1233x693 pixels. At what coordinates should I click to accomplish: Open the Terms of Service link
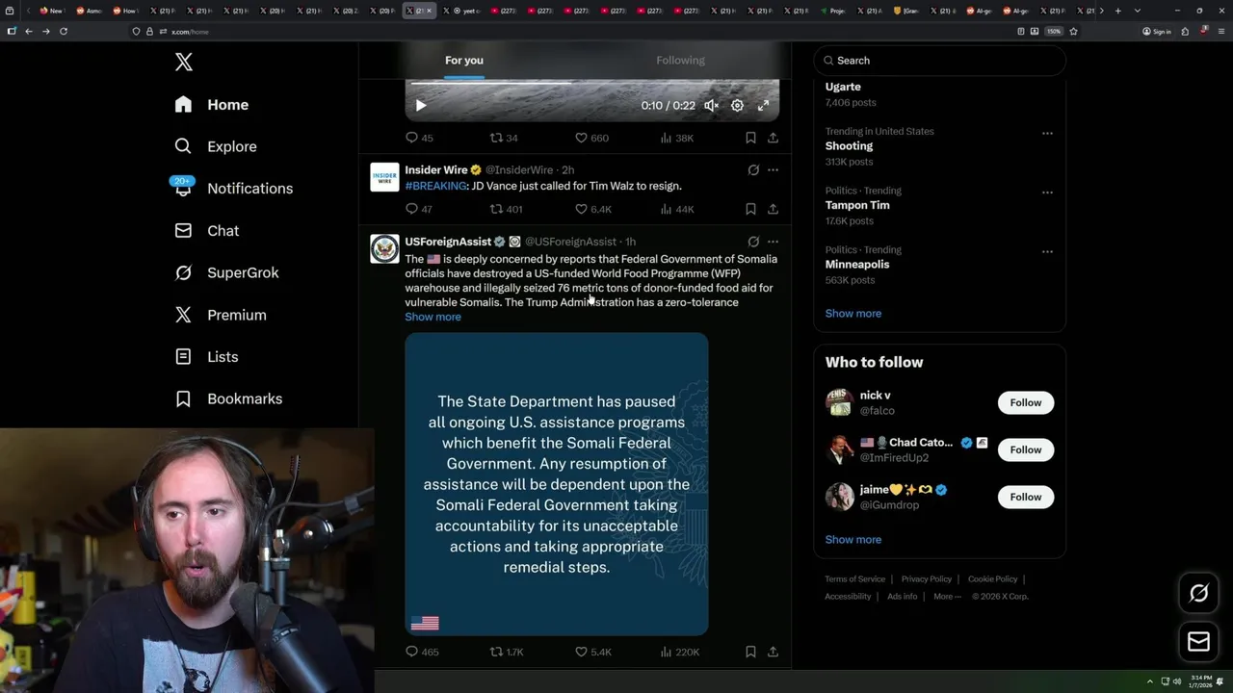[x=854, y=579]
